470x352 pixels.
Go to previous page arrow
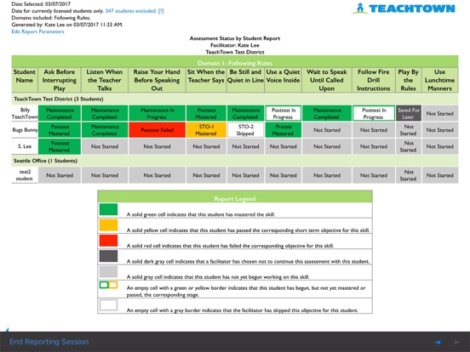click(438, 342)
